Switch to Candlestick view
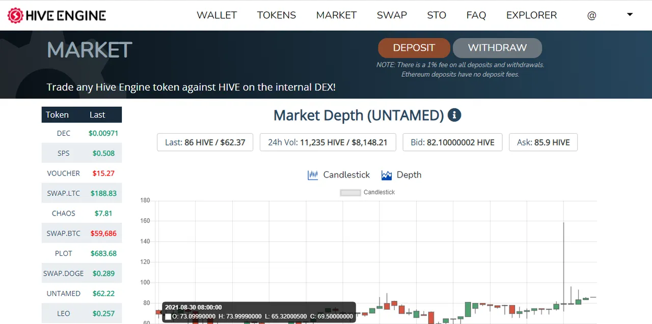 pyautogui.click(x=346, y=175)
